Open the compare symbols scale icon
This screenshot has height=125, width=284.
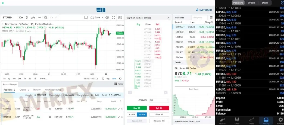[x=33, y=18]
